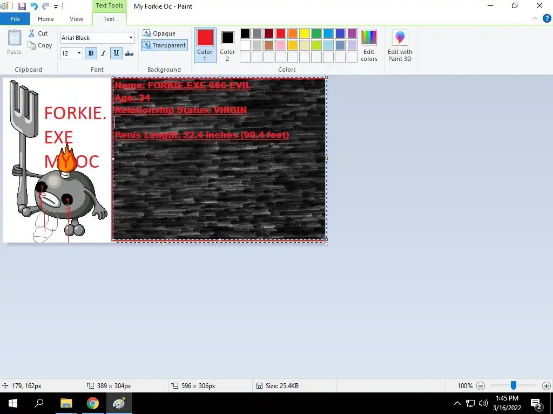553x414 pixels.
Task: Open File Explorer from taskbar
Action: point(66,403)
